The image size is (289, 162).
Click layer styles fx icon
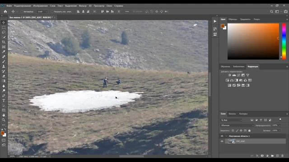[257, 156]
